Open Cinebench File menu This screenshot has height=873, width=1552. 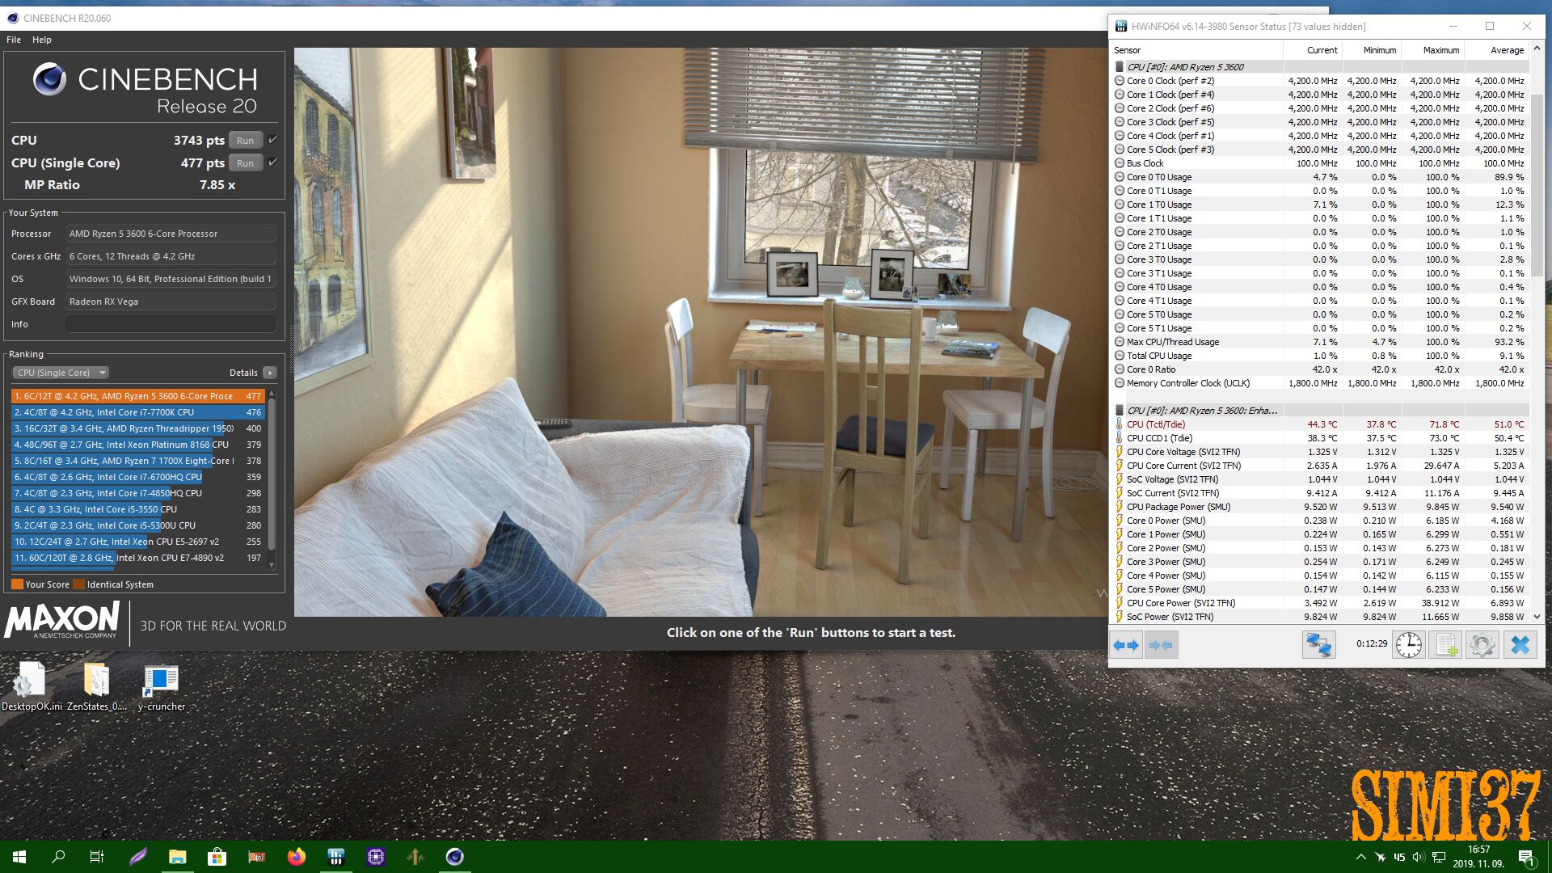tap(14, 40)
